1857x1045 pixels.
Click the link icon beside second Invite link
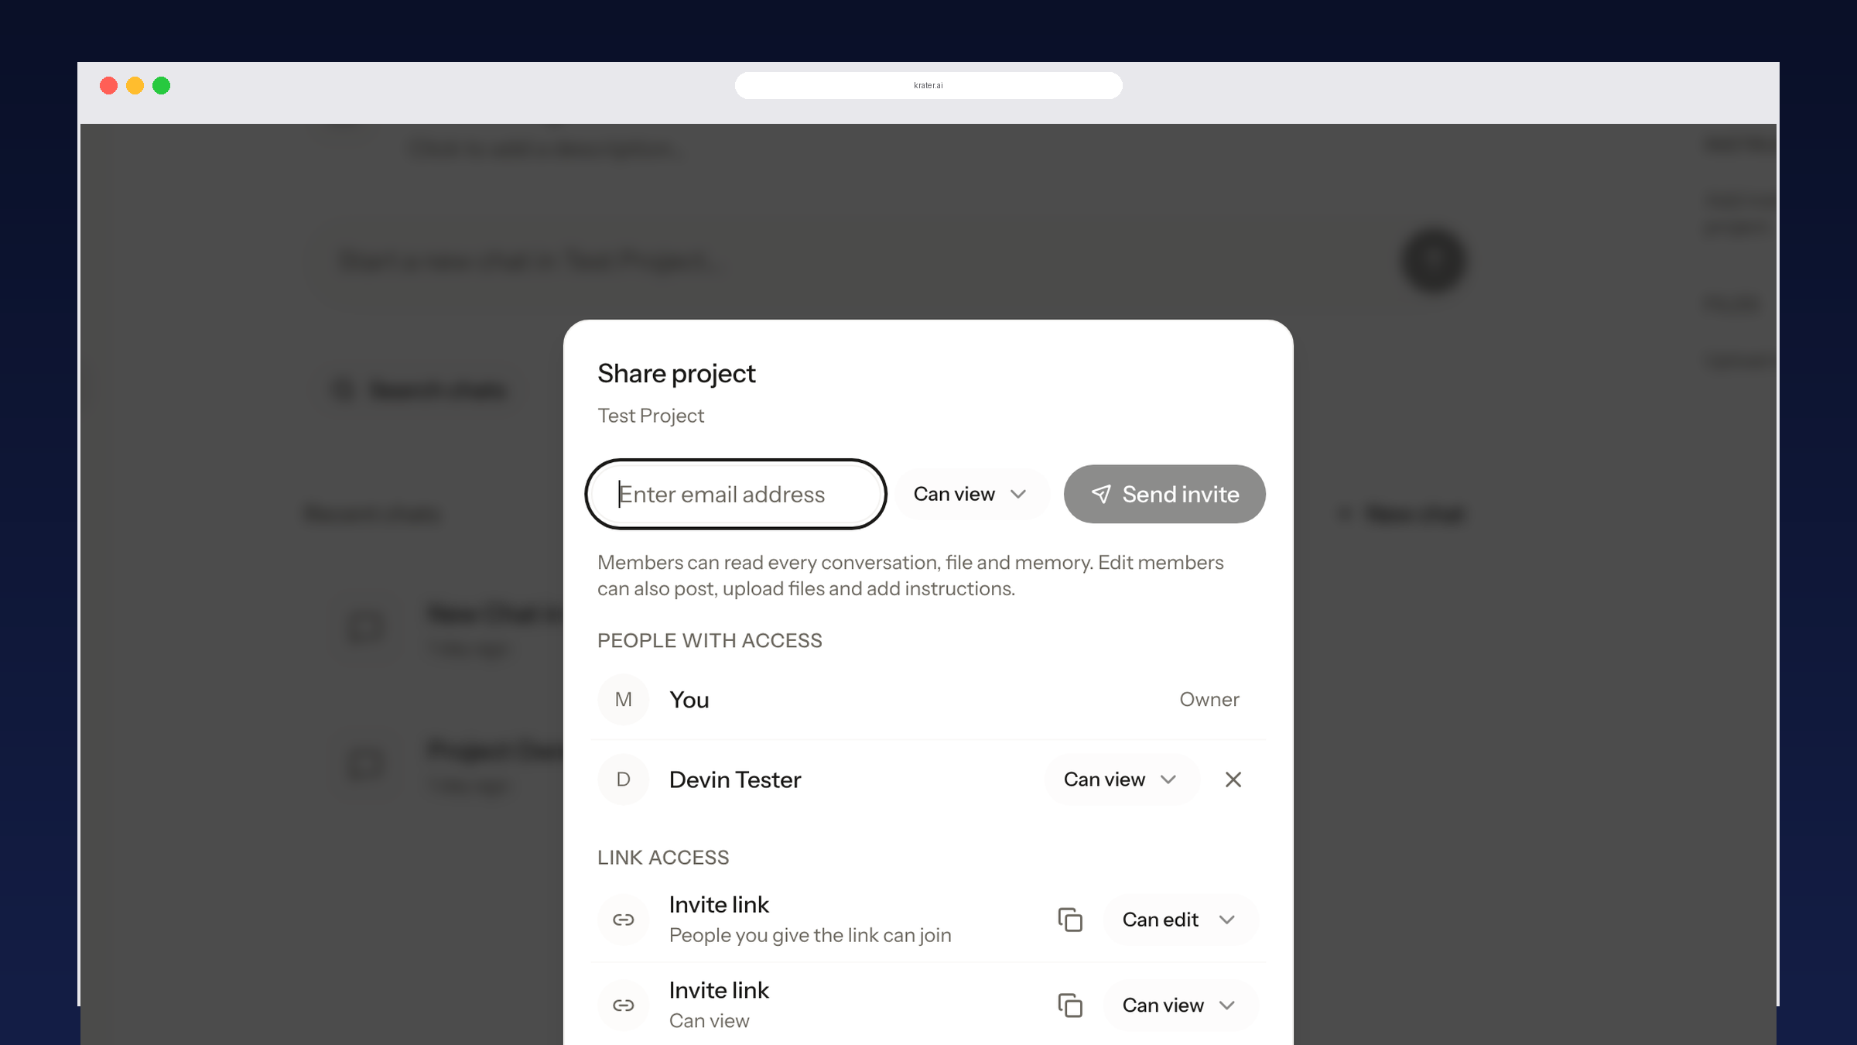coord(624,1005)
